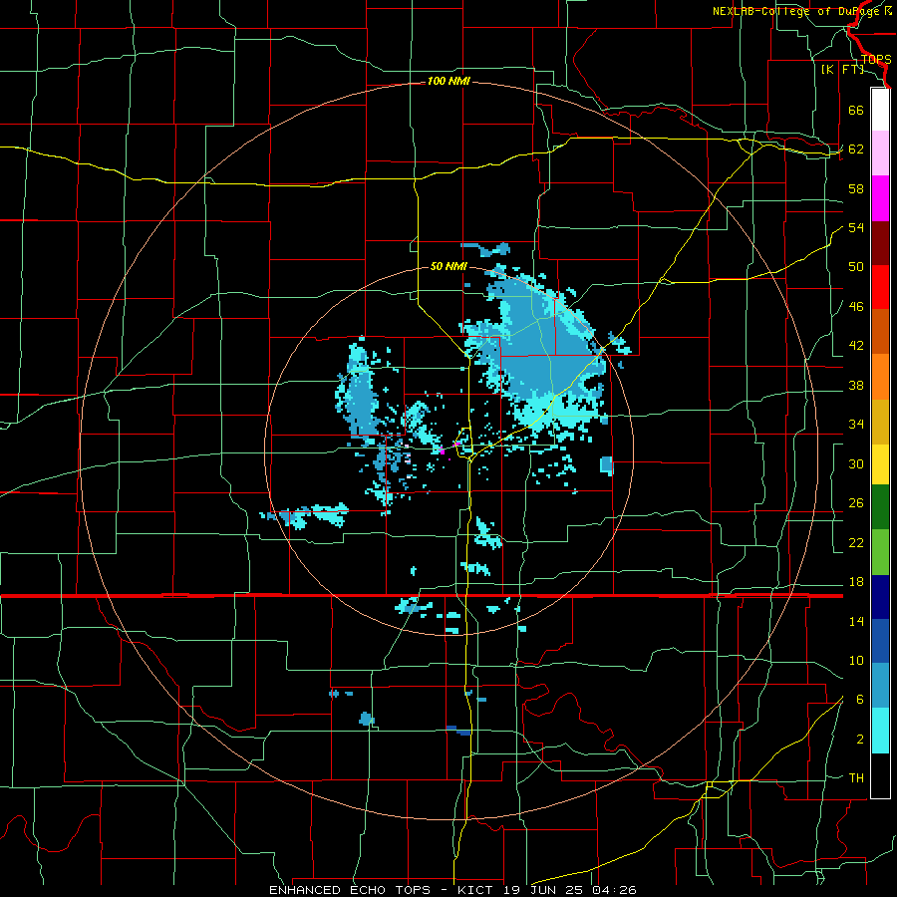Click the light pink swatch on the tops scale
The width and height of the screenshot is (897, 897).
(x=880, y=153)
